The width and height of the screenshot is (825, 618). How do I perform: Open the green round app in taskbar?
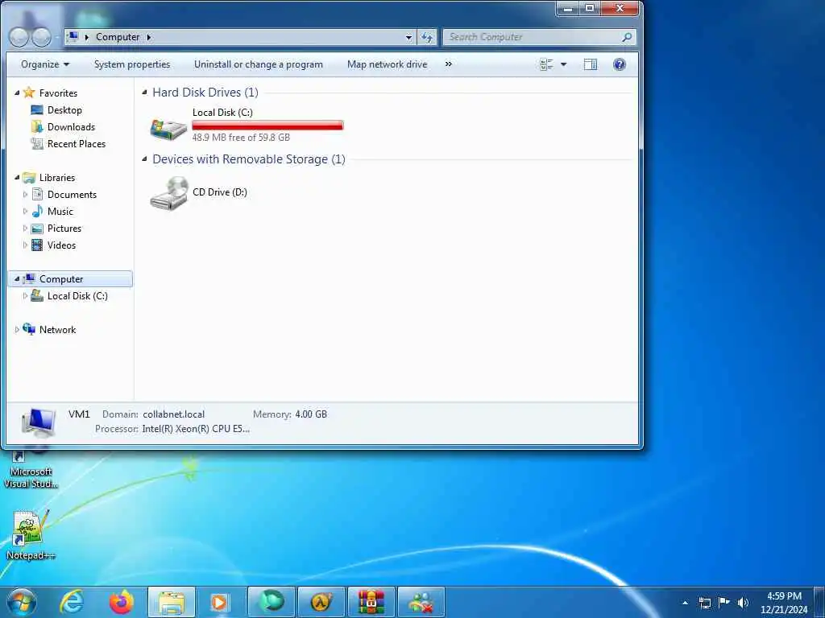coord(272,602)
